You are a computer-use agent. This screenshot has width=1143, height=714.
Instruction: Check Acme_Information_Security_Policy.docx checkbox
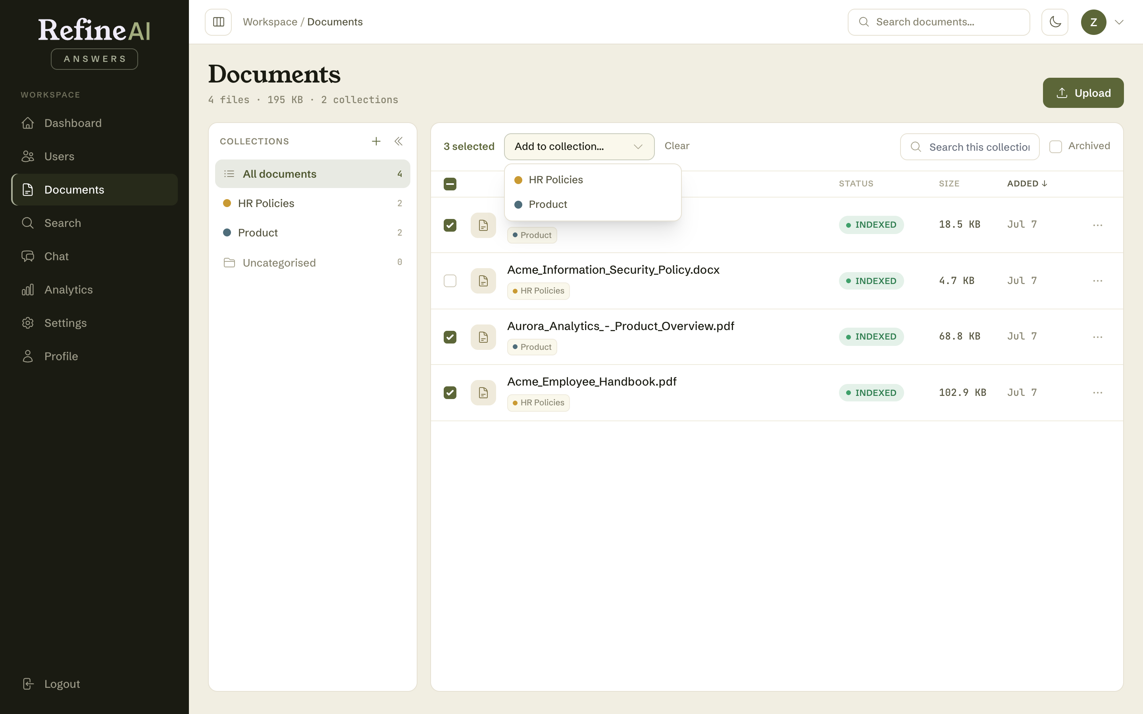(x=450, y=281)
